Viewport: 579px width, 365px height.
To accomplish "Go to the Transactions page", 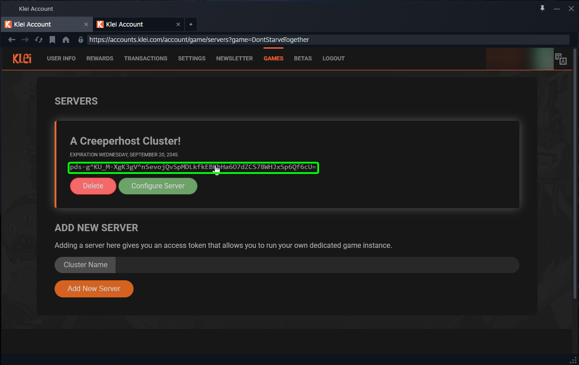I will point(145,59).
